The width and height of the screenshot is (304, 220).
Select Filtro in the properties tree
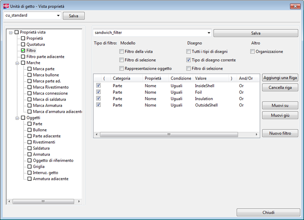31,51
